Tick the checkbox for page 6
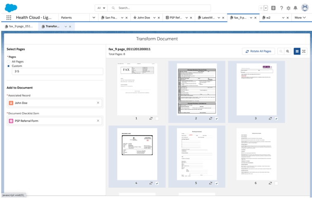 click(x=276, y=183)
